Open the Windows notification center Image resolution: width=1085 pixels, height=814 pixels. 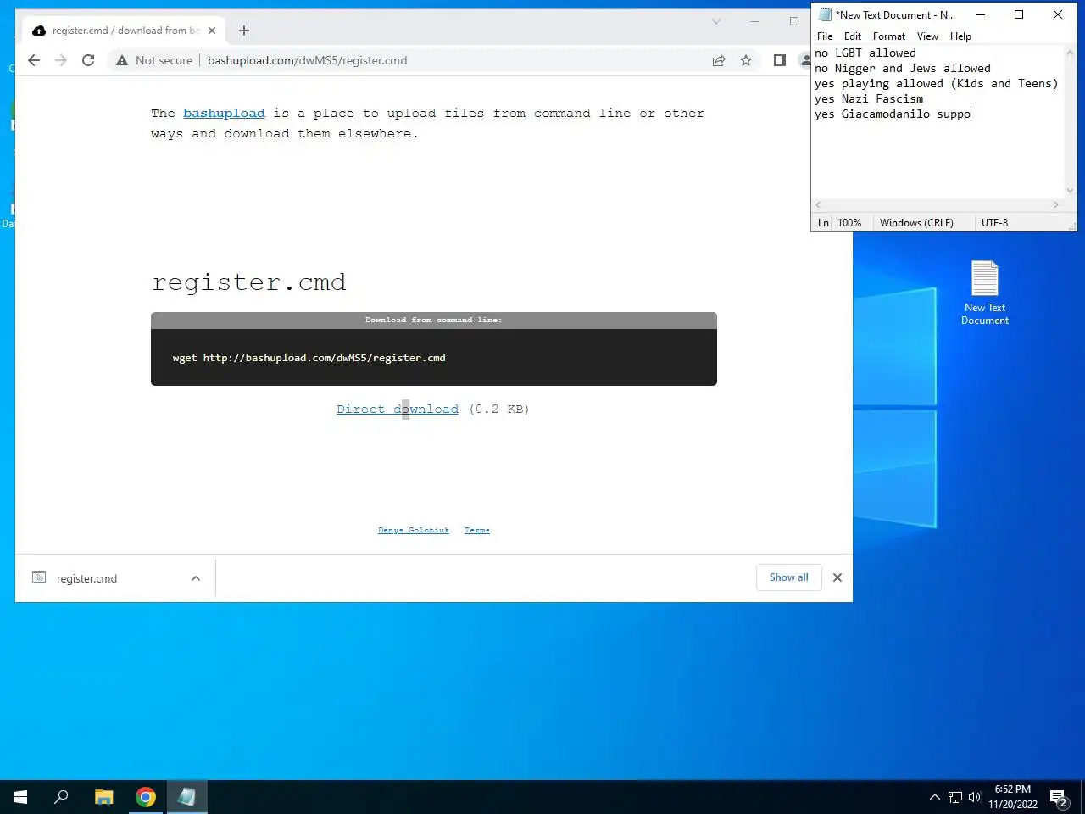tap(1060, 797)
